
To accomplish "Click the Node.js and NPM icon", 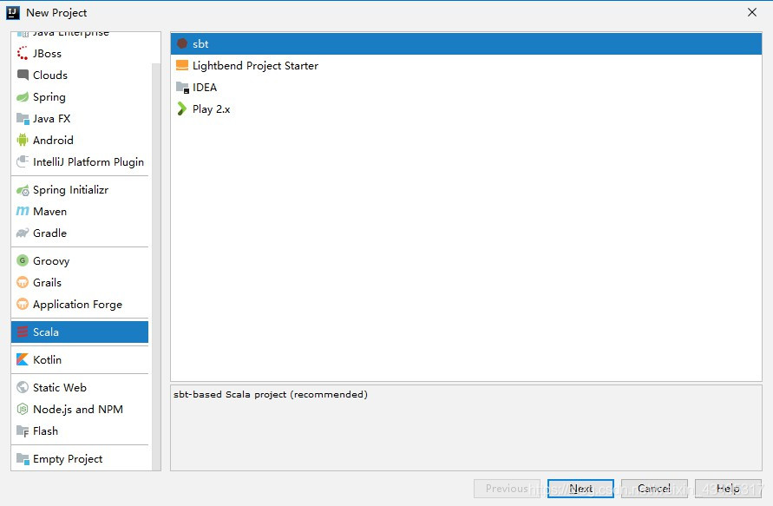I will [23, 409].
